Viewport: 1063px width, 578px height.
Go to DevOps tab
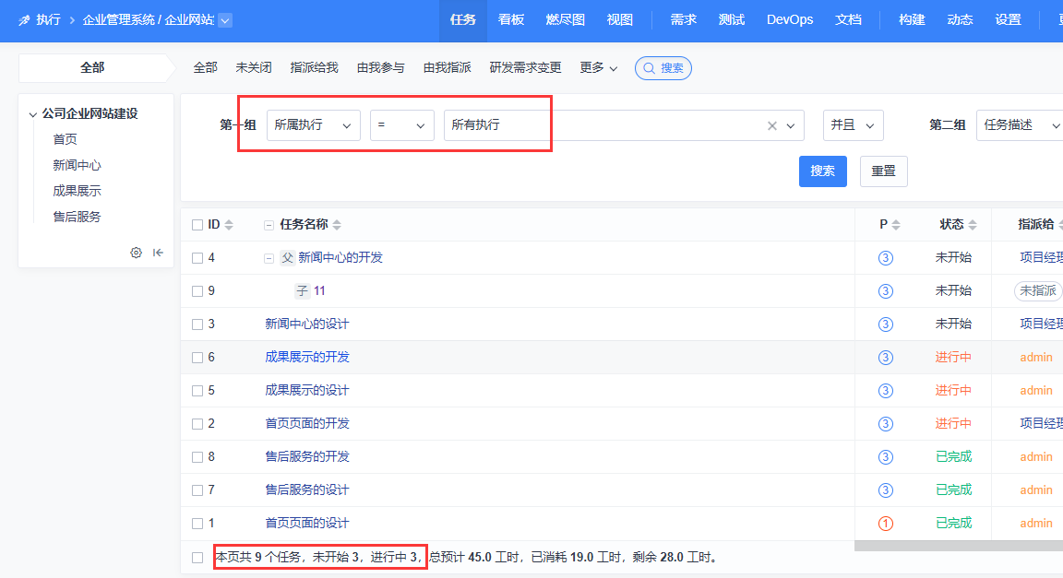point(790,20)
